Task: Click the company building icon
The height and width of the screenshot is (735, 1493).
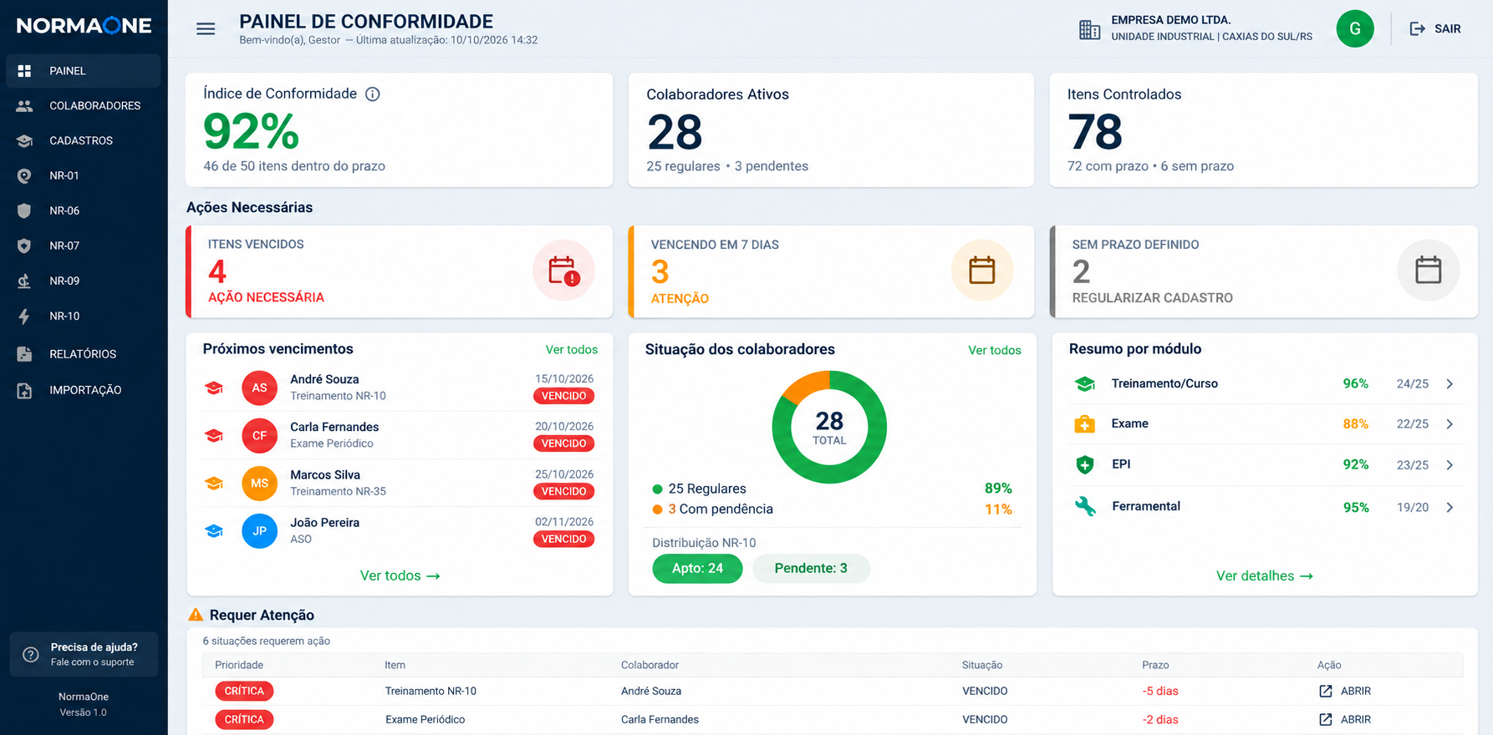Action: click(x=1089, y=30)
